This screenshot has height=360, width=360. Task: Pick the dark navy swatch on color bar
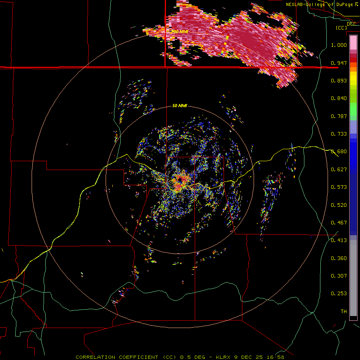tap(353, 204)
